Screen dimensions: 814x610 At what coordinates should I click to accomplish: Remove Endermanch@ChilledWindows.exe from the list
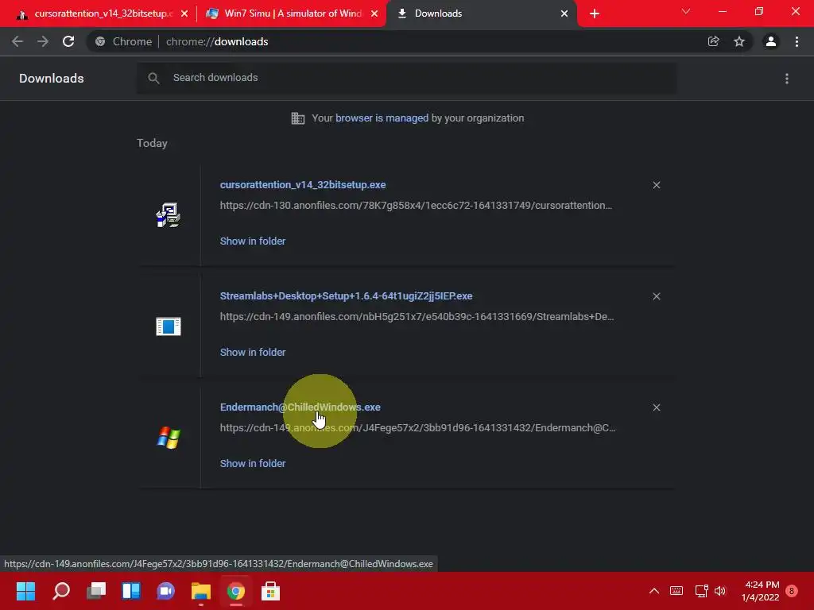(x=656, y=407)
